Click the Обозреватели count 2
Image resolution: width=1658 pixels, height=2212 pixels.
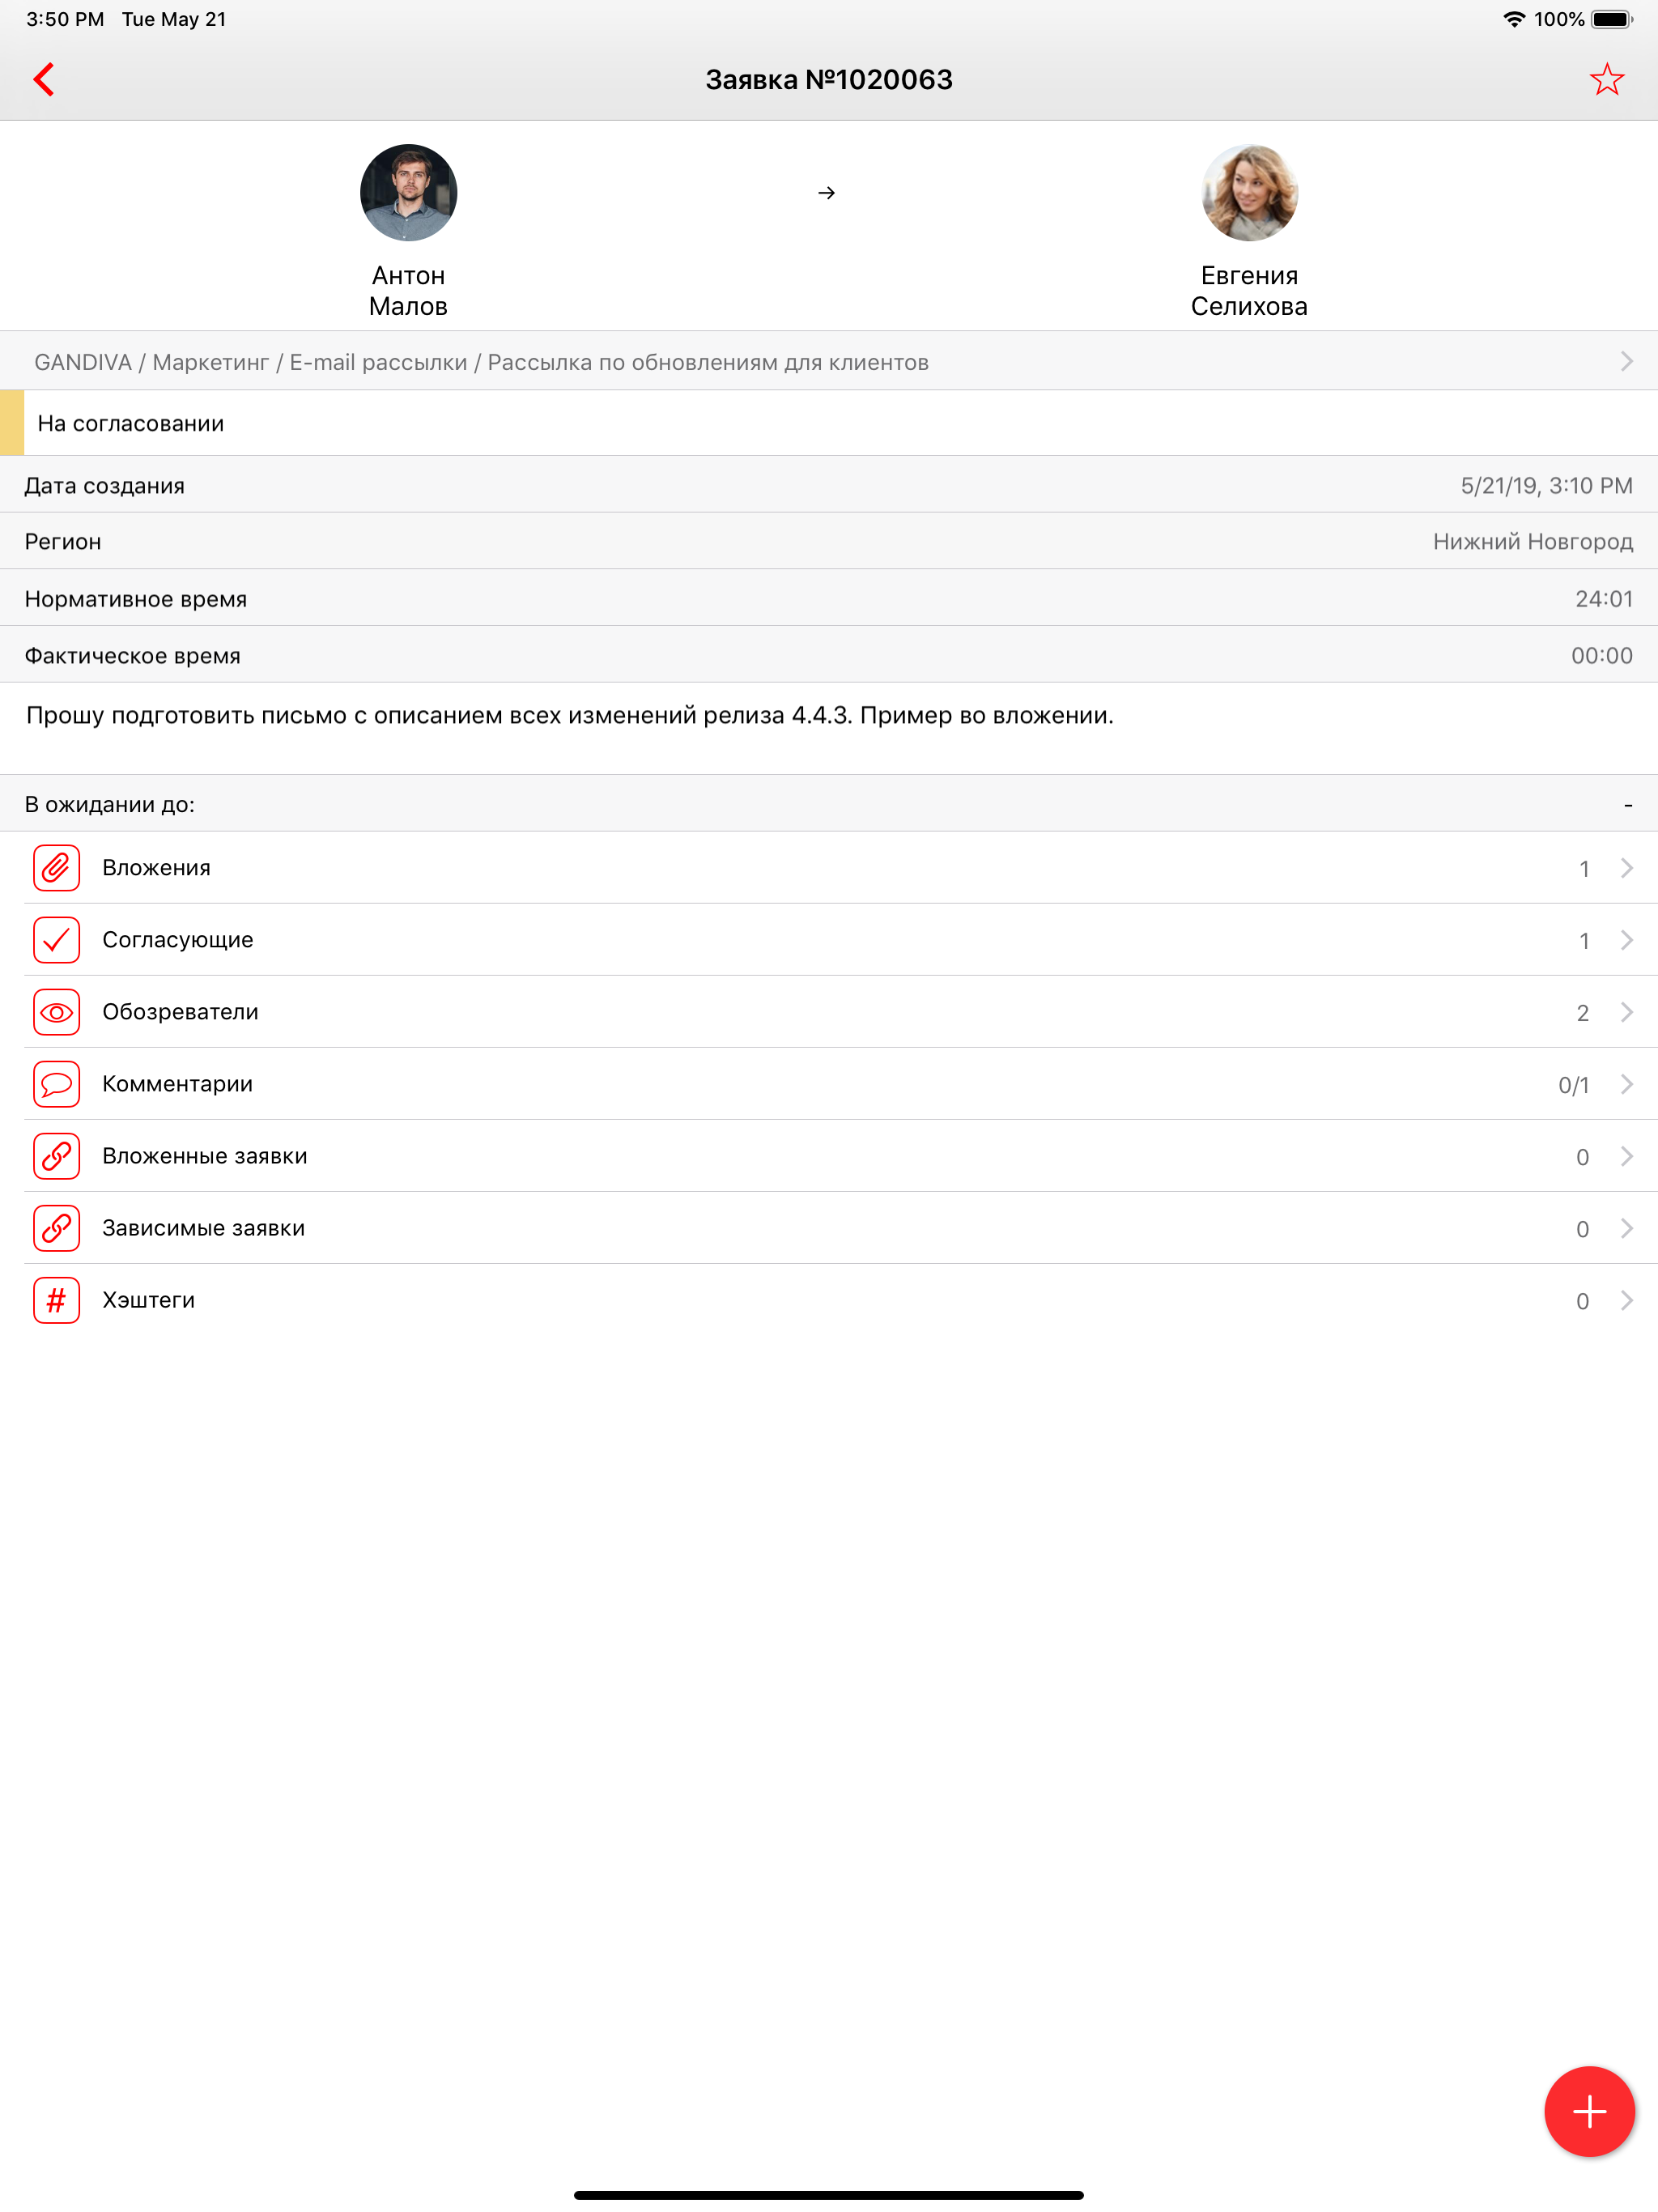1582,1013
